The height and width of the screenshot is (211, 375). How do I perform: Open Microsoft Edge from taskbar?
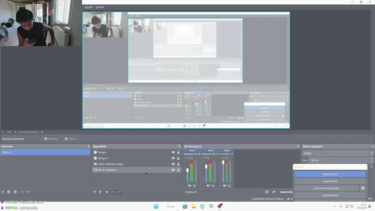(202, 206)
